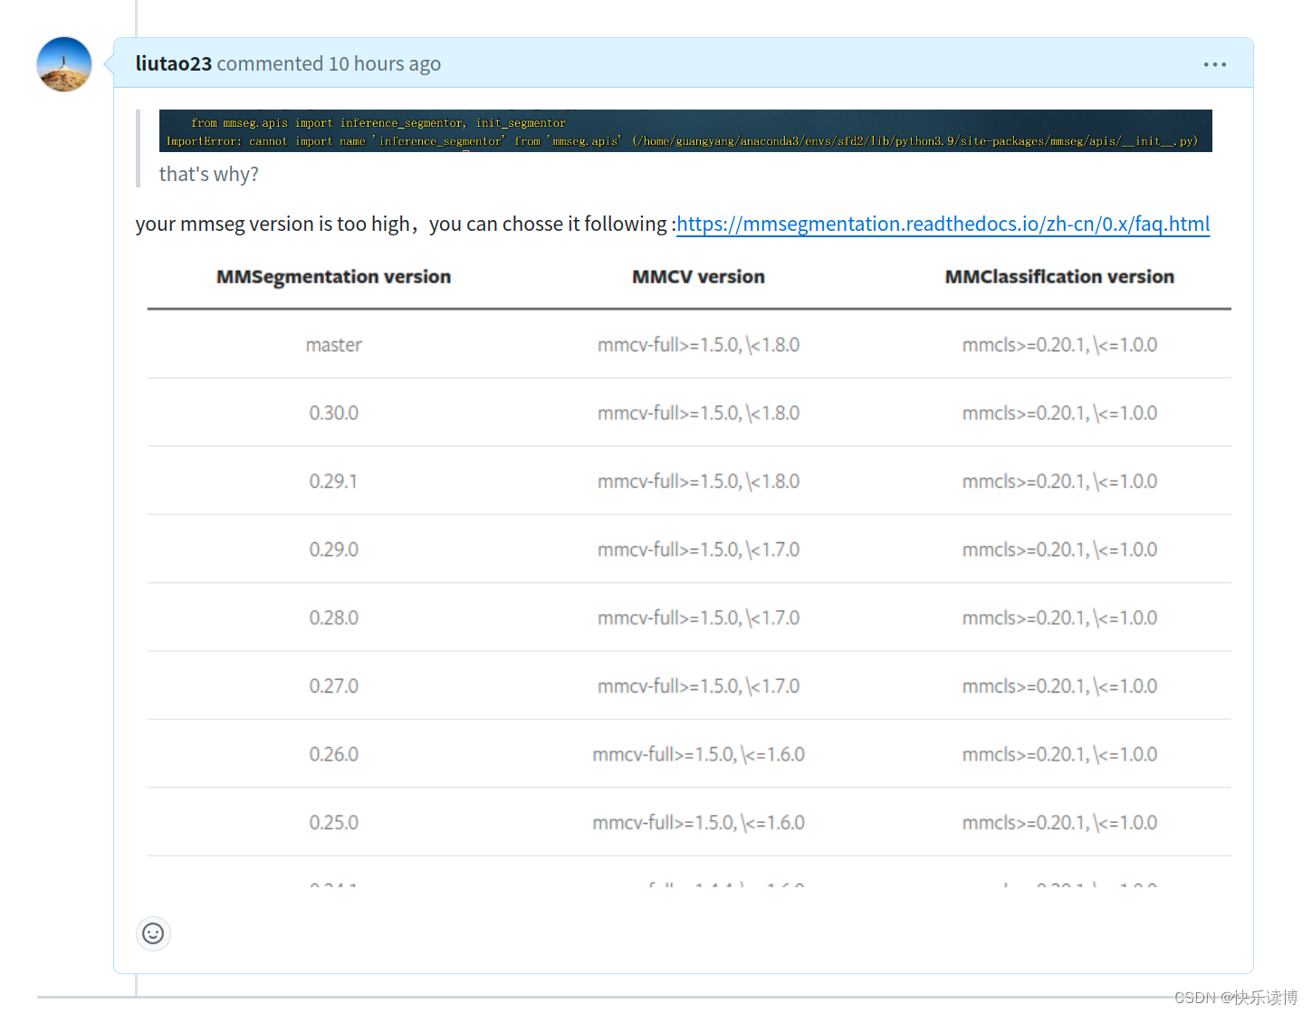This screenshot has height=1014, width=1312.
Task: Open the quoted ImportError terminal screenshot
Action: (x=685, y=131)
